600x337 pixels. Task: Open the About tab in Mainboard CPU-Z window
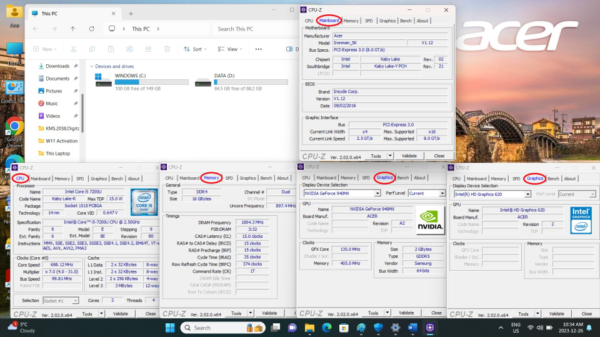(422, 21)
